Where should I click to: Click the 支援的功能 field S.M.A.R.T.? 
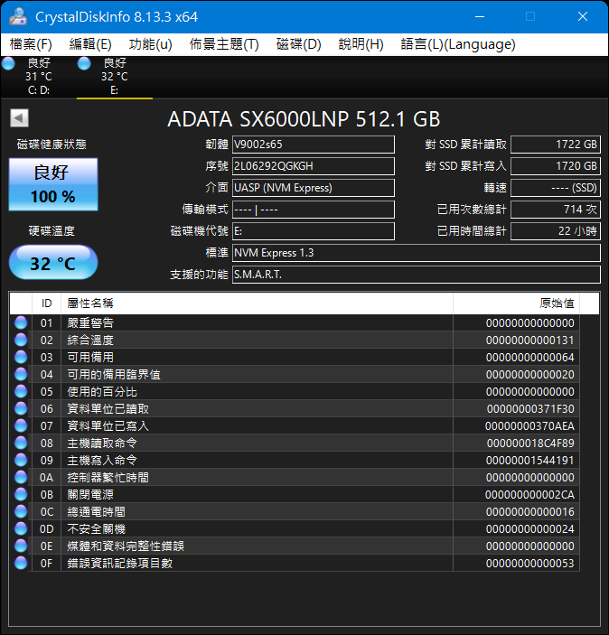pyautogui.click(x=417, y=275)
